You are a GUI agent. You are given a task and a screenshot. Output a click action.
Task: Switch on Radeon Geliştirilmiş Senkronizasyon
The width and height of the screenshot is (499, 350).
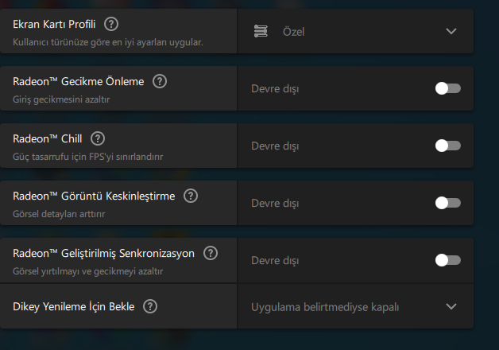(x=448, y=260)
